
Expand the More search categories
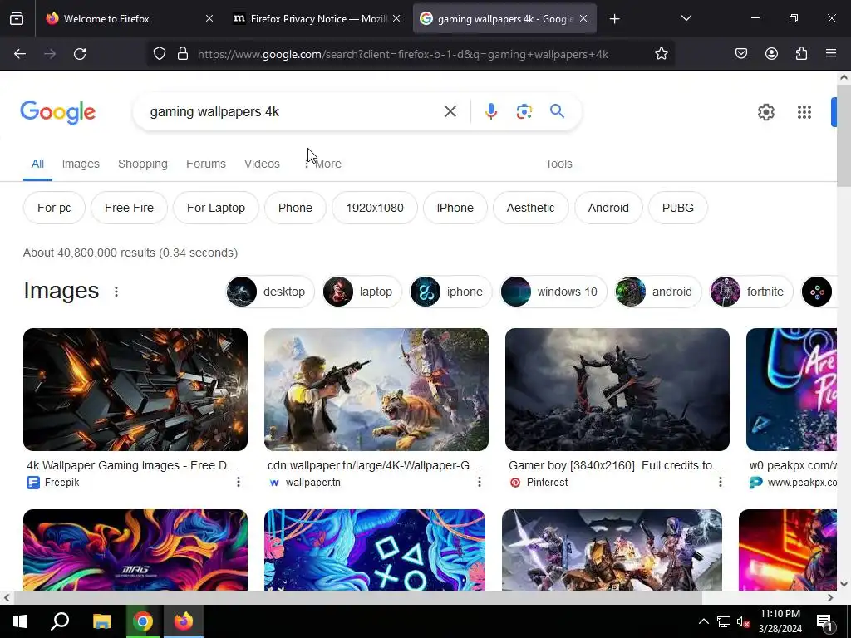coord(323,164)
